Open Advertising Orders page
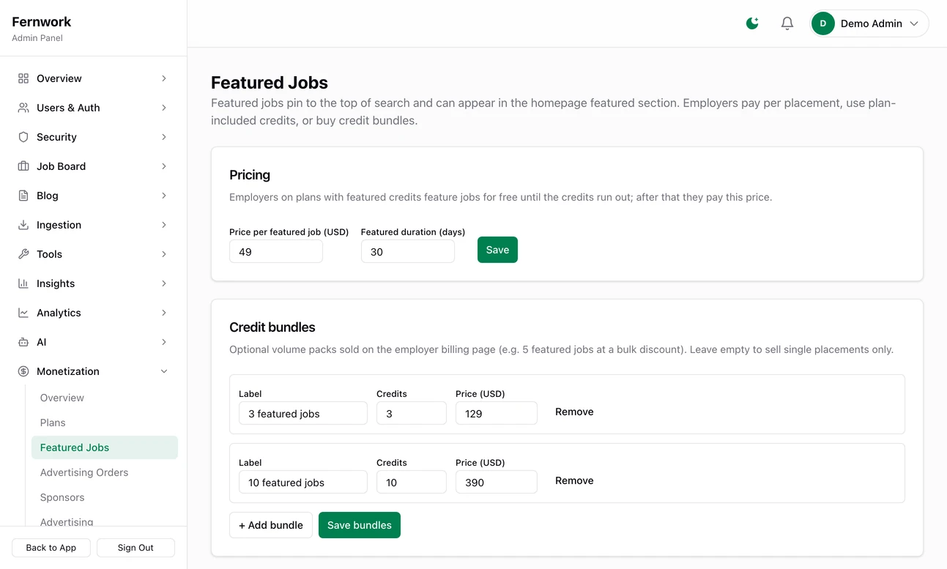This screenshot has height=569, width=947. pyautogui.click(x=105, y=472)
